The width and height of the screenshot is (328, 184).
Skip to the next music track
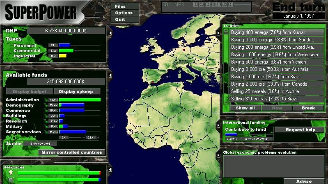pyautogui.click(x=230, y=4)
